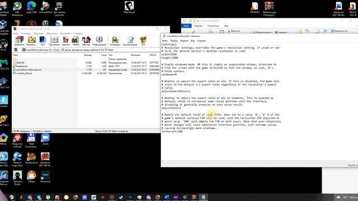Click the Просмотр (View) icon in WinRAR
This screenshot has height=201, width=358.
tap(54, 41)
